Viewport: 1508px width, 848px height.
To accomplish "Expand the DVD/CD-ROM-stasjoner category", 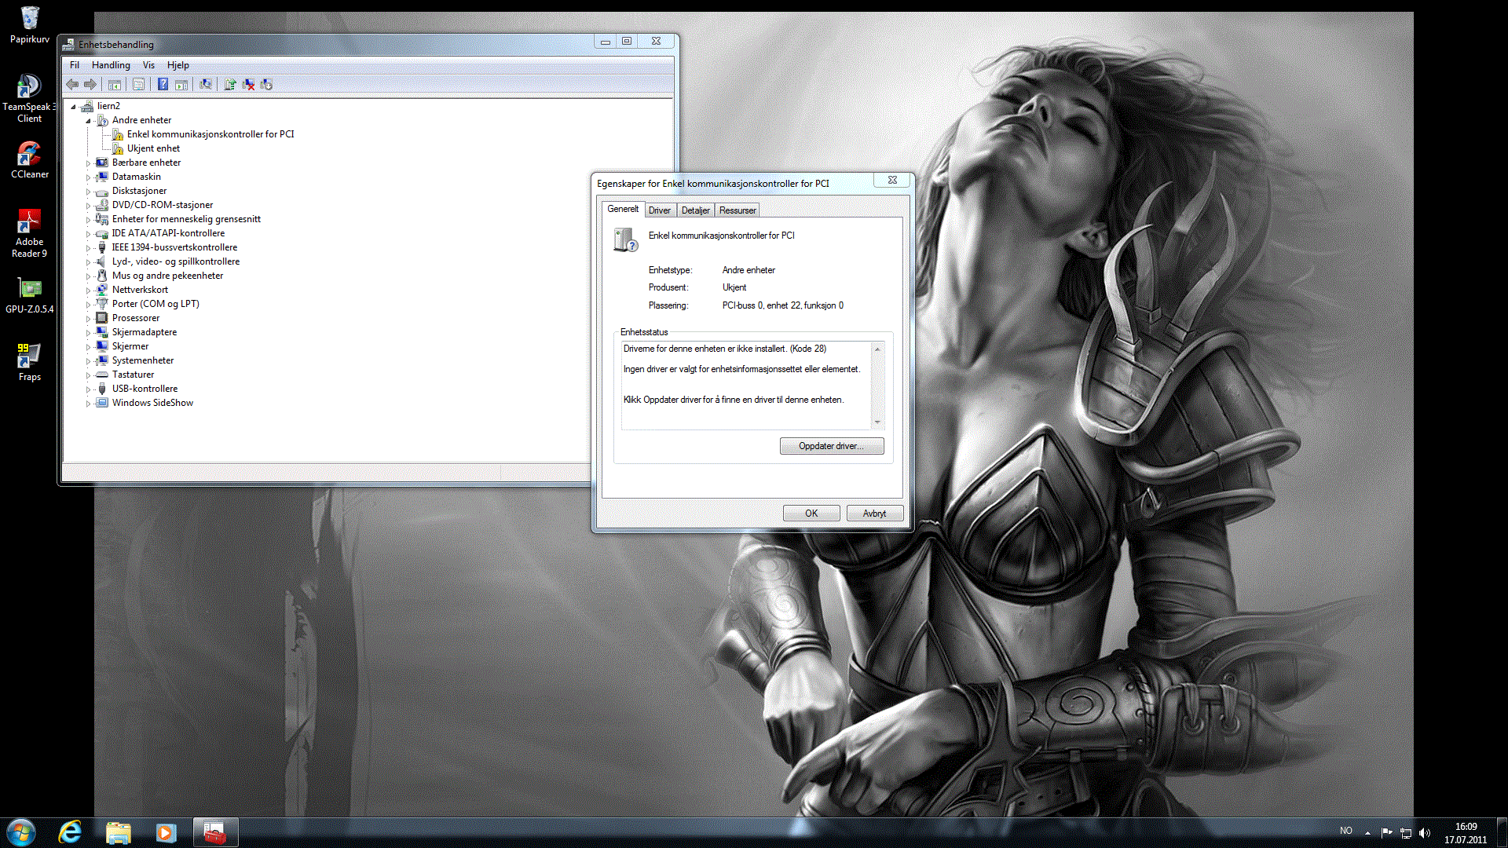I will (88, 206).
